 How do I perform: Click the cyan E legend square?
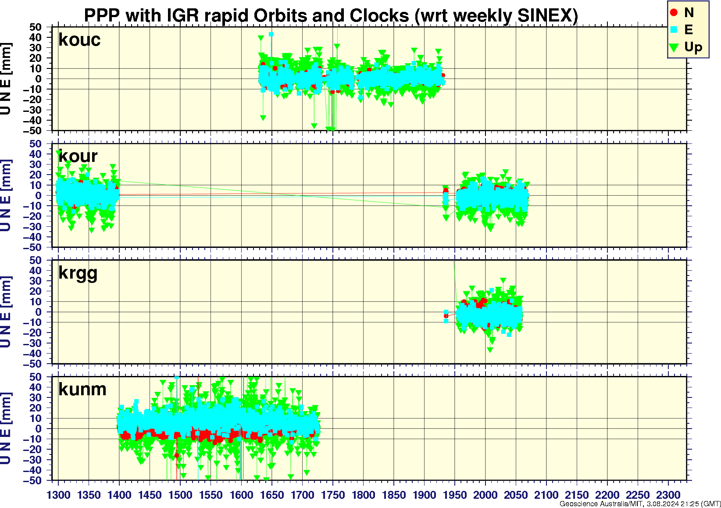pyautogui.click(x=674, y=30)
